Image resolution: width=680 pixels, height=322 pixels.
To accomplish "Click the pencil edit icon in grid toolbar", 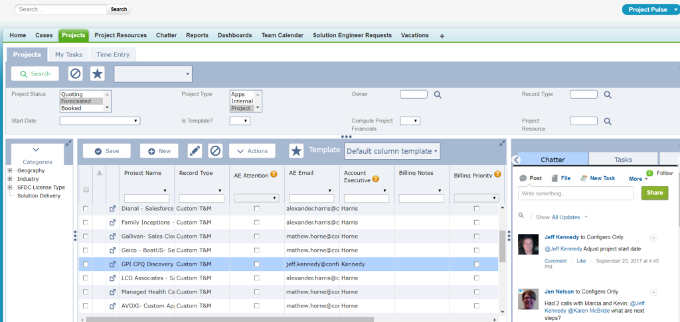I will [195, 151].
